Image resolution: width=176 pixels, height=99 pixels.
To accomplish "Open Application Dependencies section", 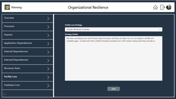I will (x=27, y=44).
